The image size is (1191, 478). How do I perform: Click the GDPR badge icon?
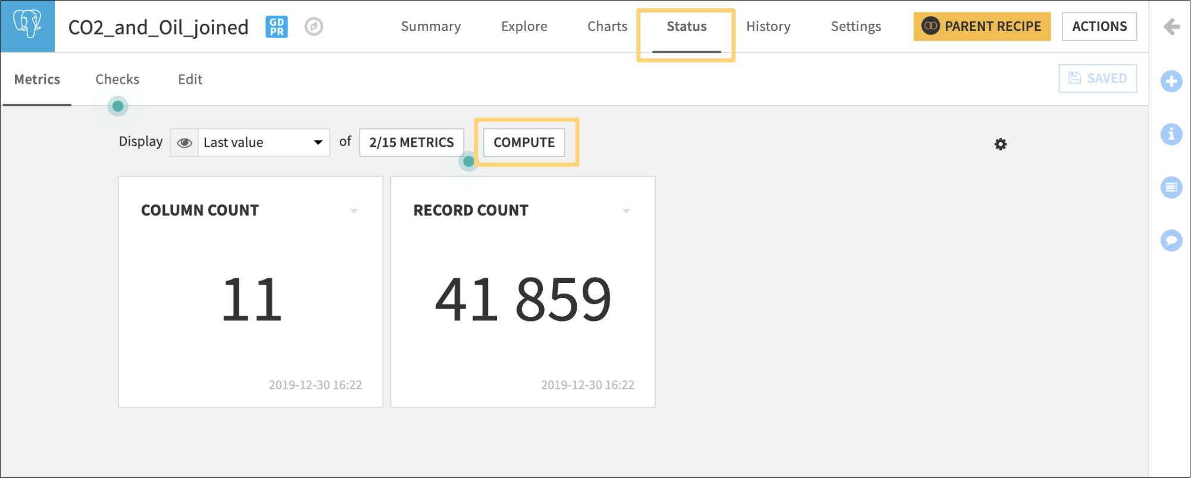277,27
